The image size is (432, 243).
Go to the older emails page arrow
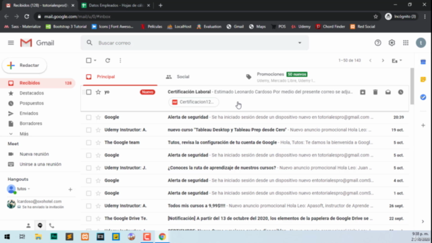pyautogui.click(x=383, y=60)
